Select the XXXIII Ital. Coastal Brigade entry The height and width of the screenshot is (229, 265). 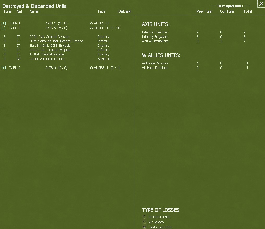[x=51, y=50]
